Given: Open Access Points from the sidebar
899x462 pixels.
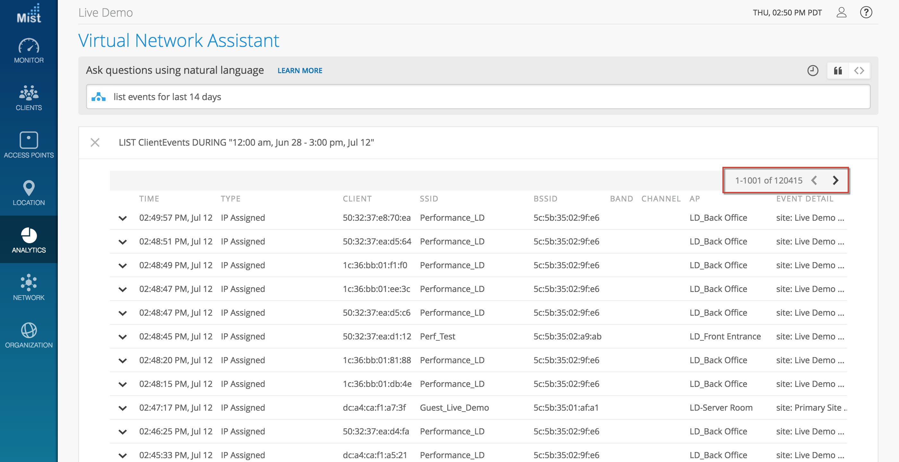Looking at the screenshot, I should [x=29, y=145].
